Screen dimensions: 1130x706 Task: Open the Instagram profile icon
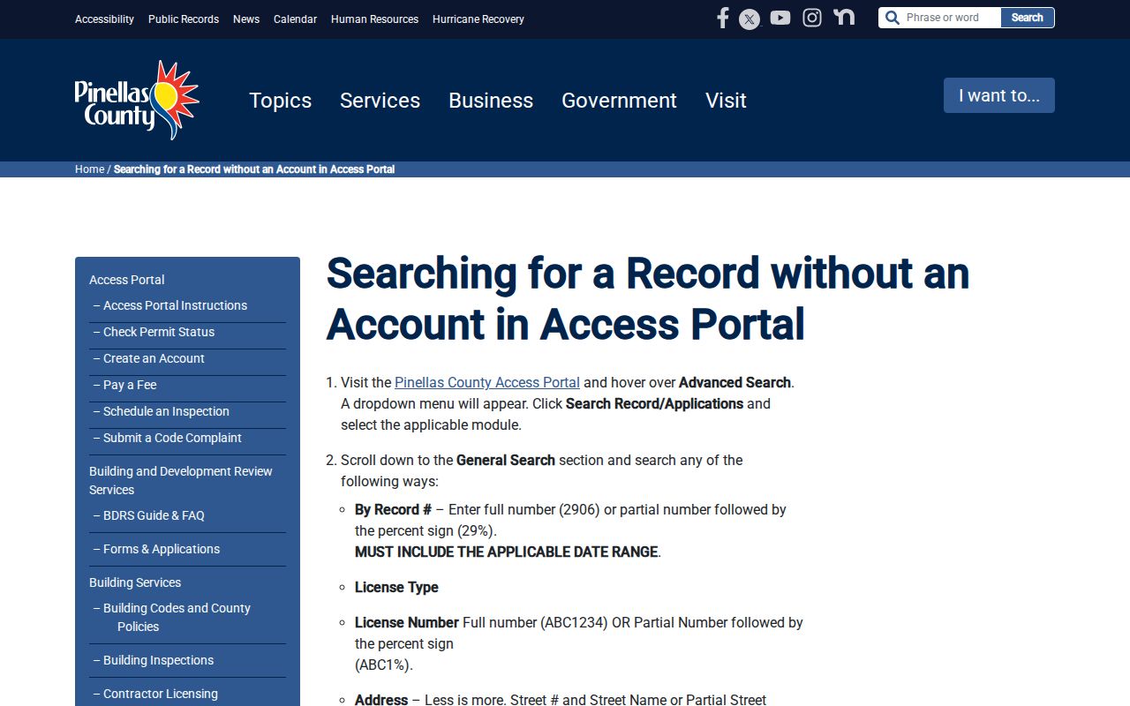coord(812,18)
